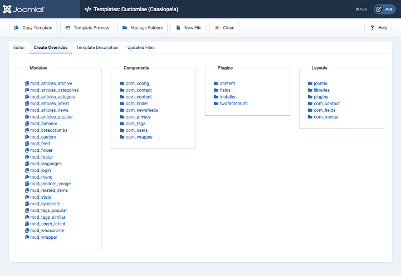Close the template customiser
This screenshot has height=276, width=401.
[x=224, y=28]
